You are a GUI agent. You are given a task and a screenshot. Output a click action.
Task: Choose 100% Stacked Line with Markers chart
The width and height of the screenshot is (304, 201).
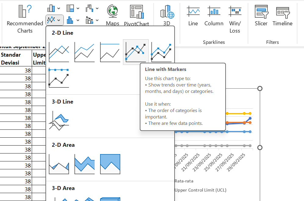point(59,78)
